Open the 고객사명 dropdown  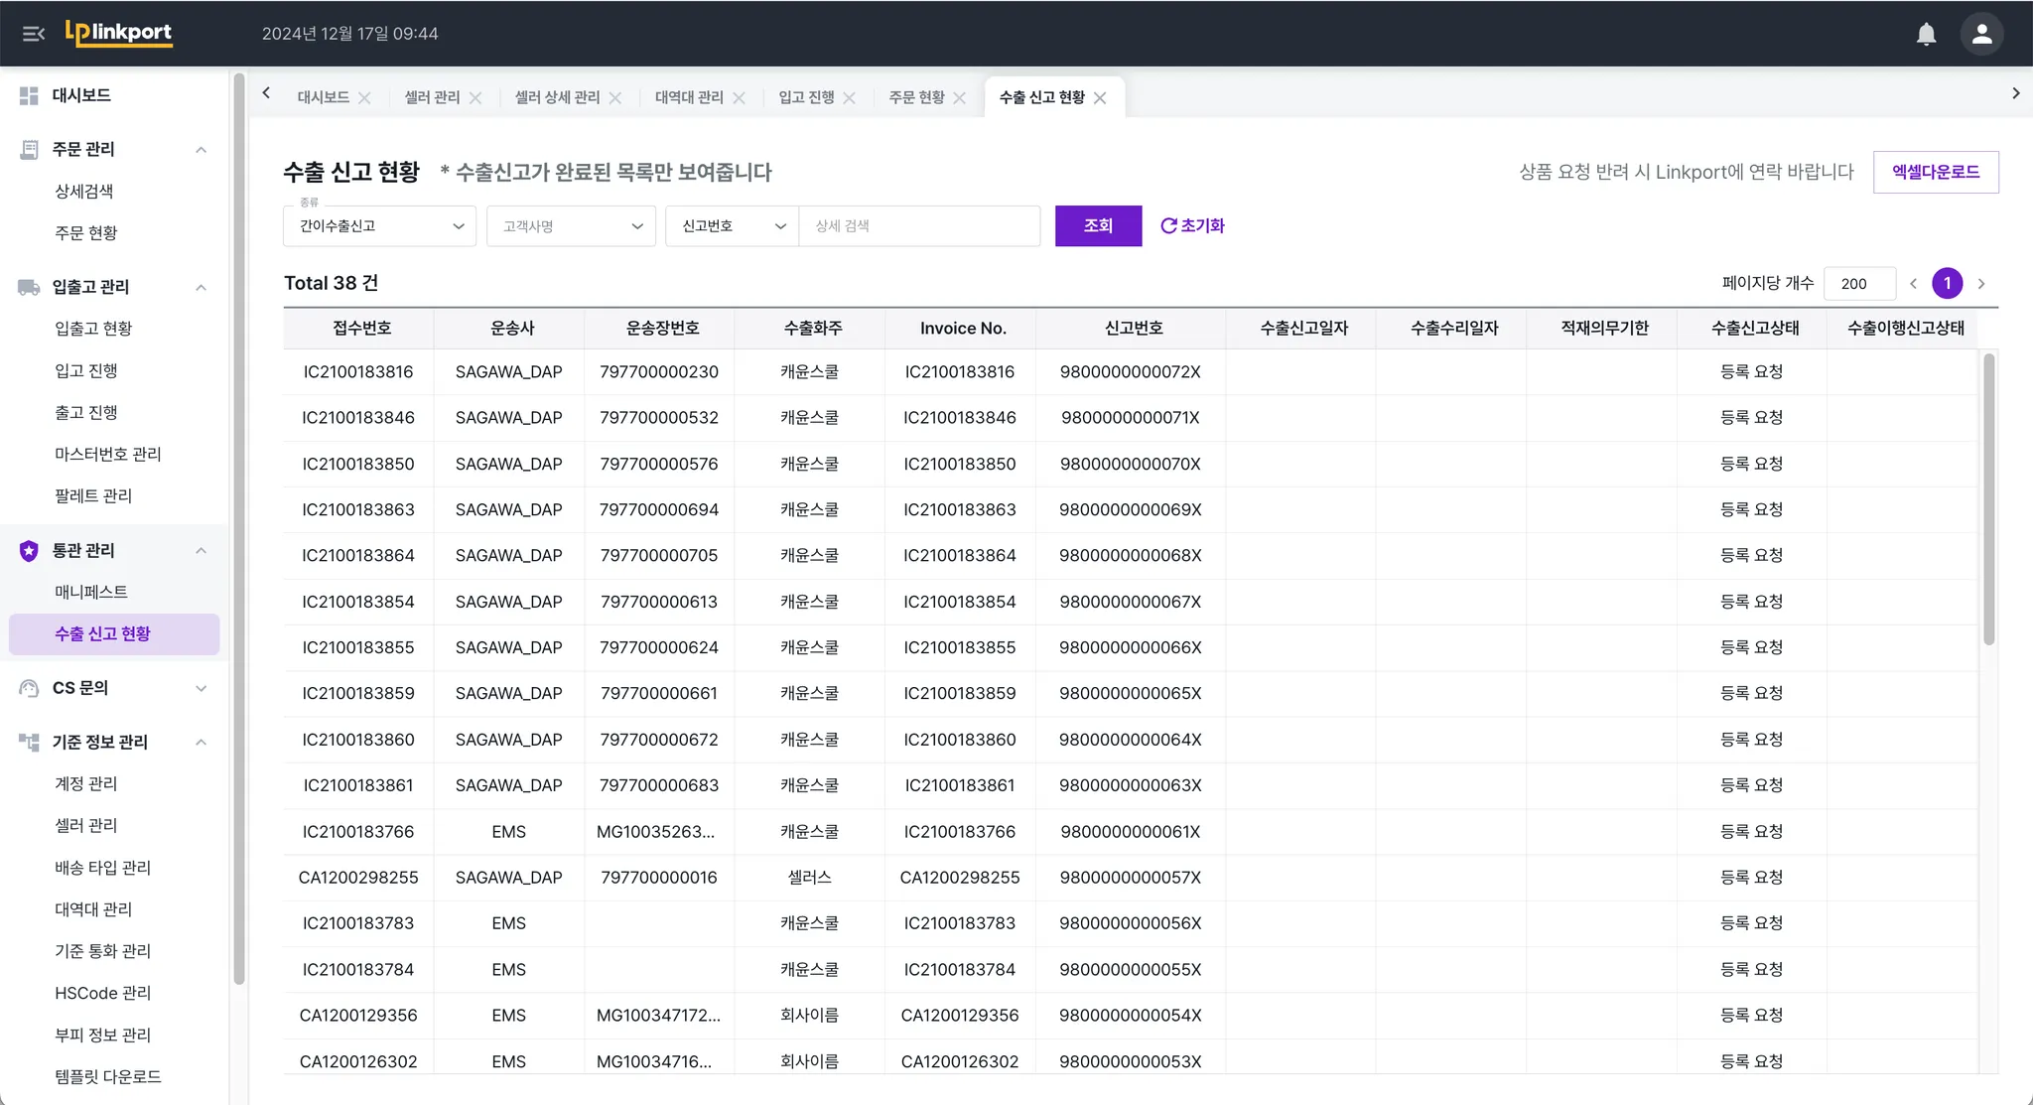coord(571,226)
